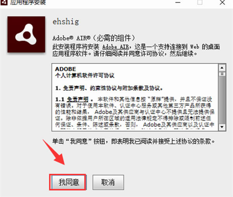
Task: Click the Adobe® AIR®（必需的组件）title
Action: 94,38
